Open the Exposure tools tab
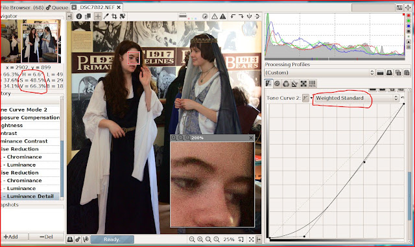This screenshot has width=415, height=247. click(x=268, y=84)
